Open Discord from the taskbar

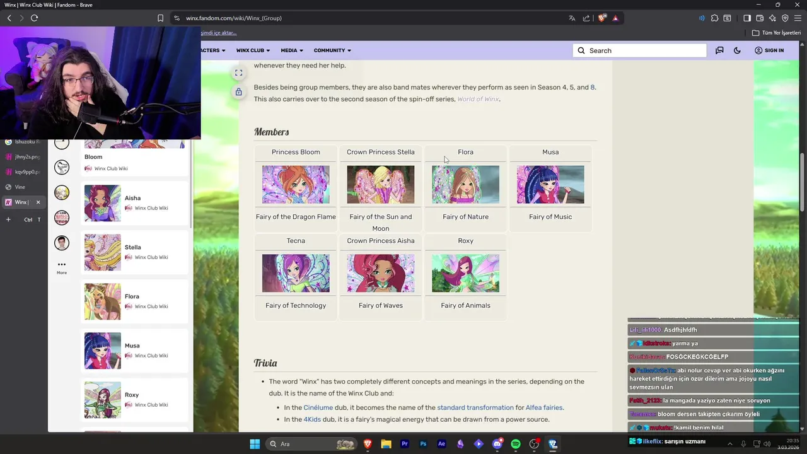(x=497, y=444)
